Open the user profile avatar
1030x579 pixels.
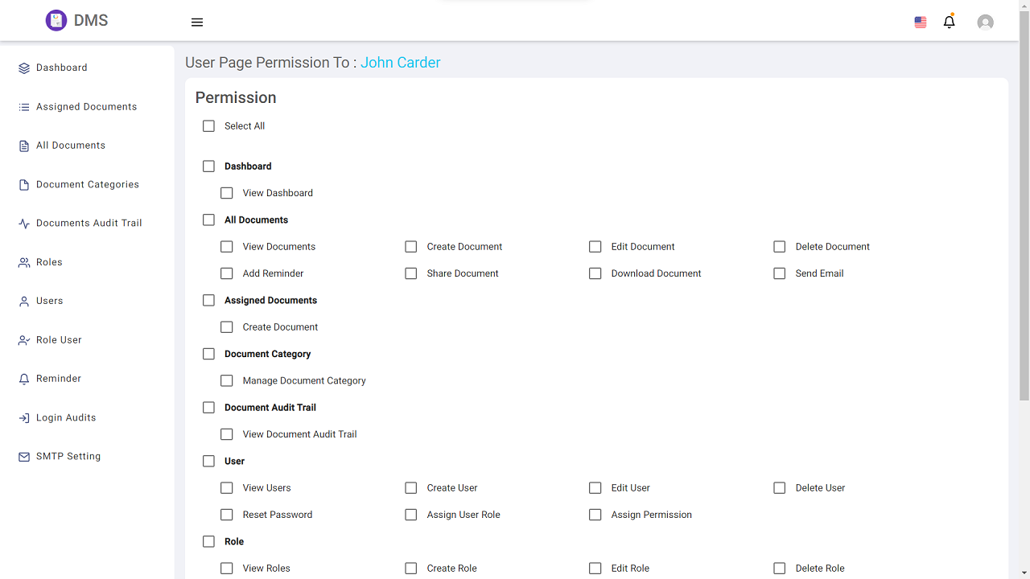[985, 23]
